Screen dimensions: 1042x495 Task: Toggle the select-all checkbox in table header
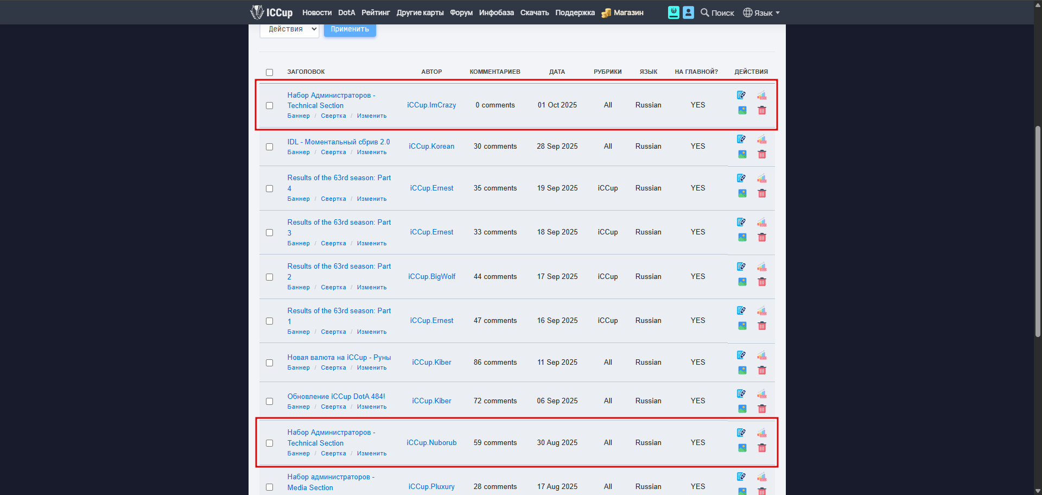tap(269, 72)
